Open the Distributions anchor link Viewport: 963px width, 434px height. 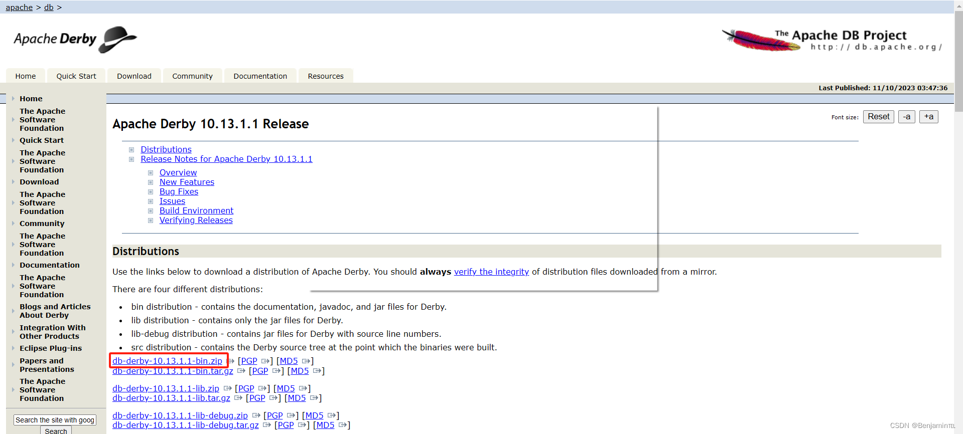[x=166, y=149]
